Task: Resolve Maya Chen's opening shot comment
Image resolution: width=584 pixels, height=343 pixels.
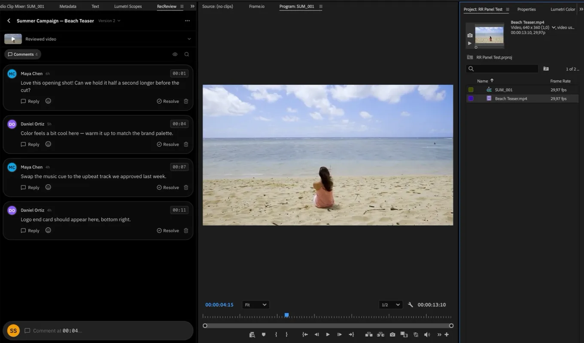Action: pyautogui.click(x=168, y=101)
